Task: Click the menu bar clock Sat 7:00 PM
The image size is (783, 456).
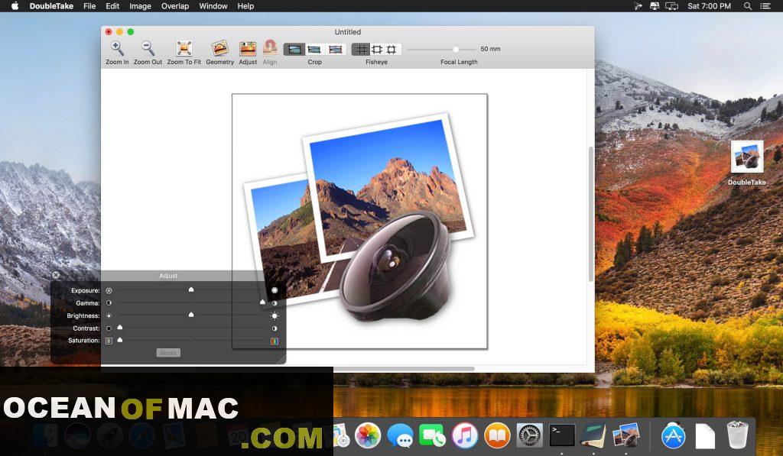Action: coord(709,6)
